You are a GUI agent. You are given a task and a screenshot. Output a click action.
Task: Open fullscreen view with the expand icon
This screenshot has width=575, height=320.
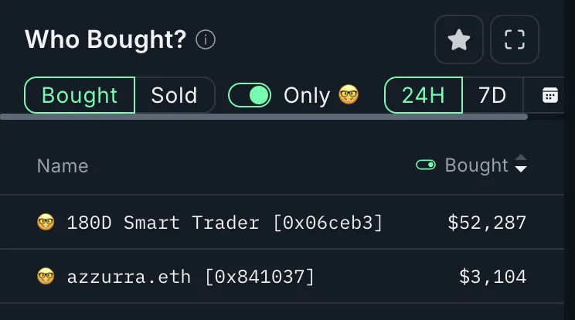pos(515,39)
